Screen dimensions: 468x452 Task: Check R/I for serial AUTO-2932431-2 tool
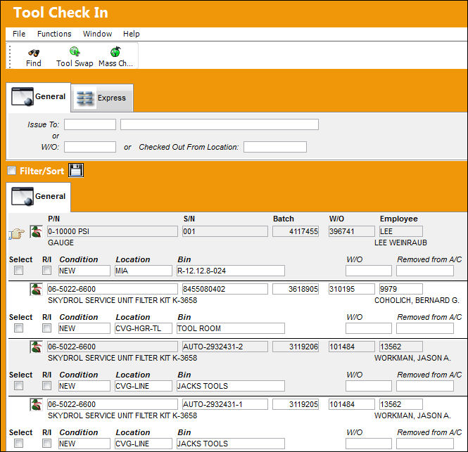pyautogui.click(x=46, y=385)
